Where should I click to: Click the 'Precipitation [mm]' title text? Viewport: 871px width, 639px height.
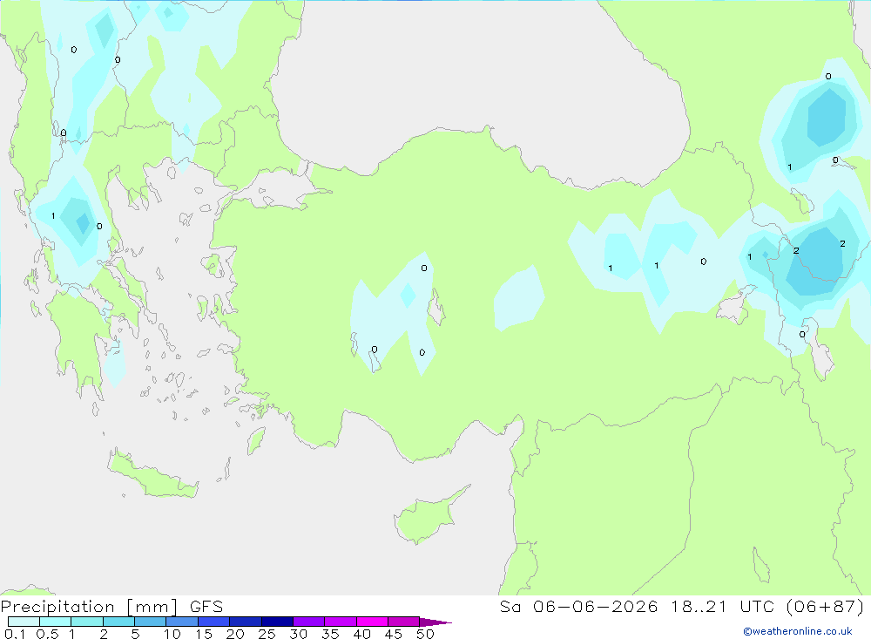tap(89, 607)
